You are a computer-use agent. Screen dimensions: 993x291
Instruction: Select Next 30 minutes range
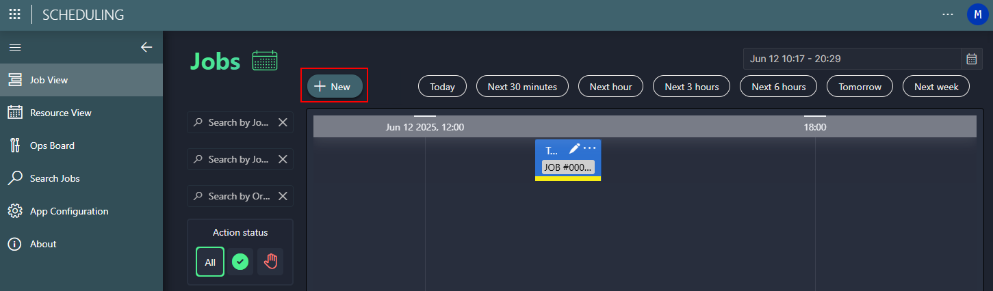pos(522,86)
